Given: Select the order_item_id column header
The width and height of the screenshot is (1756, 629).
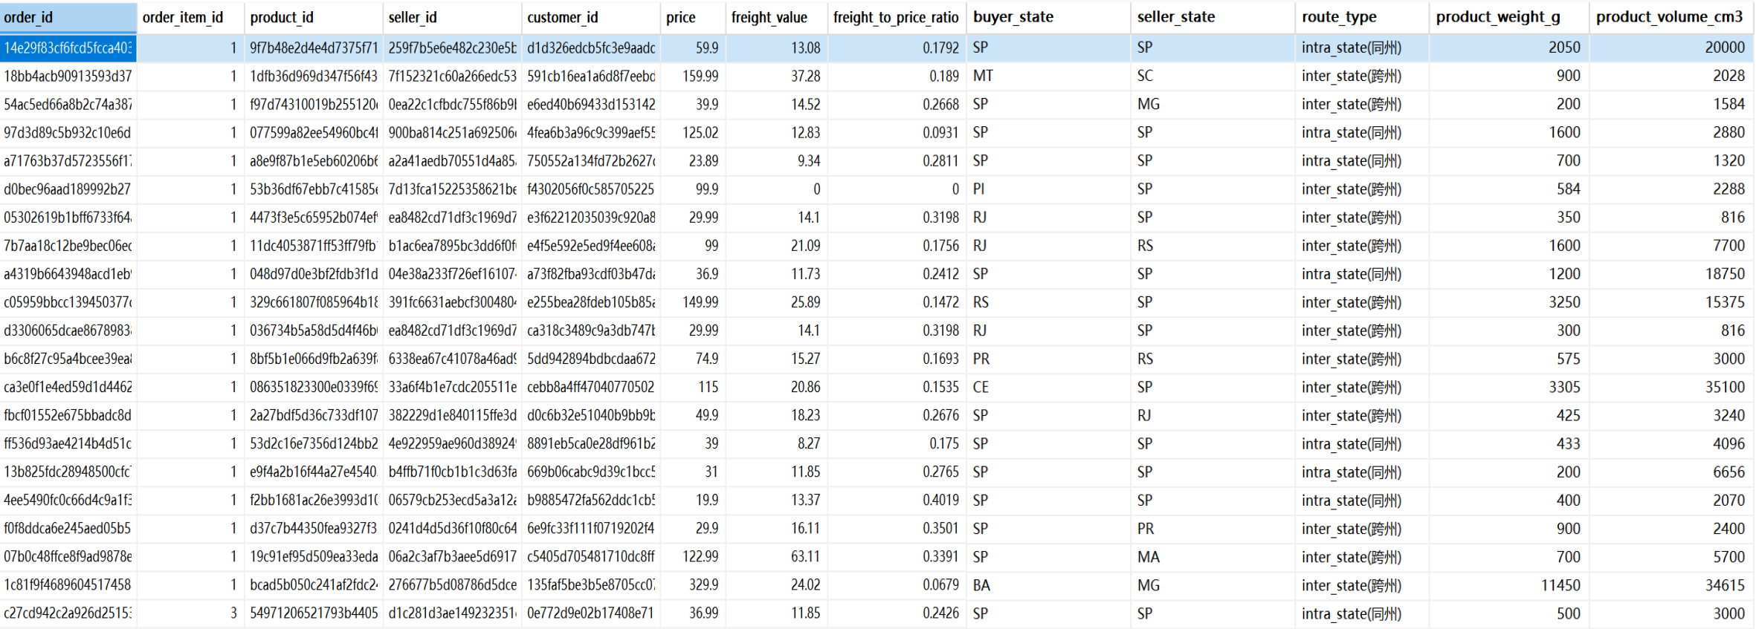Looking at the screenshot, I should click(x=190, y=17).
